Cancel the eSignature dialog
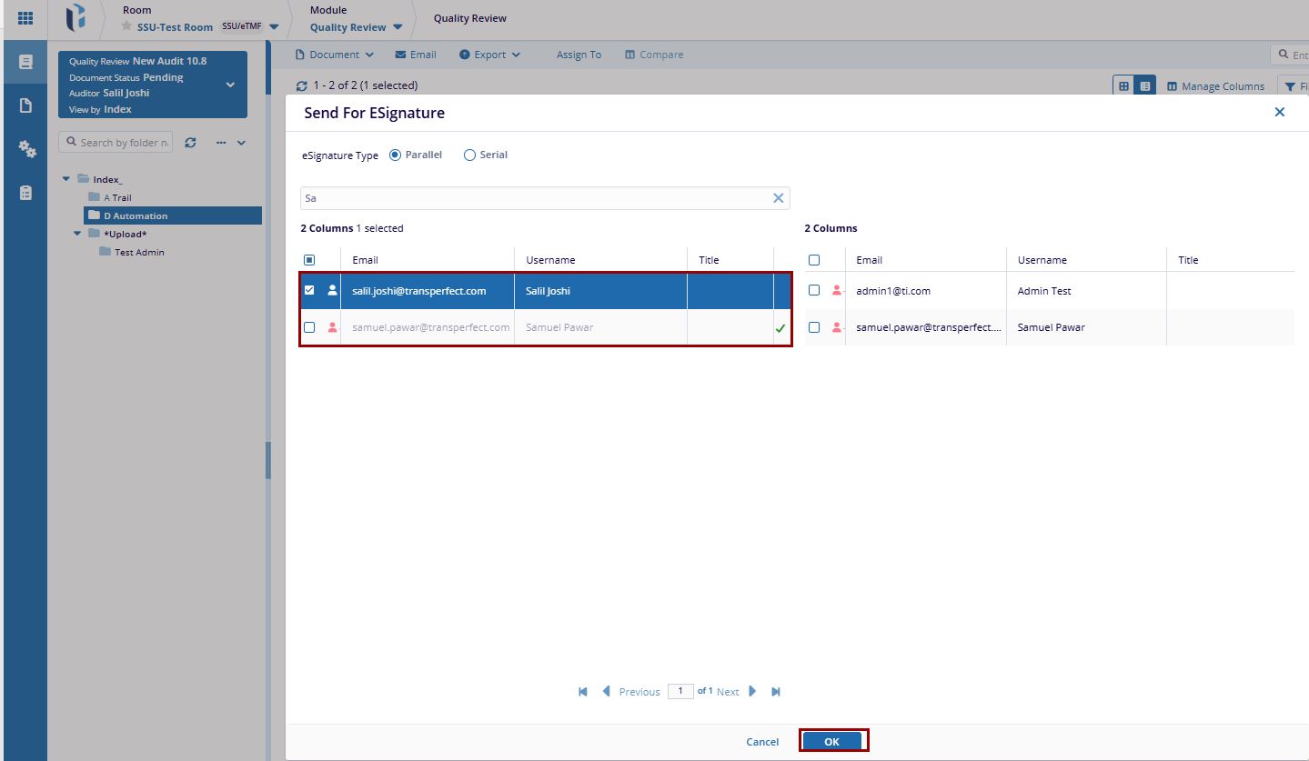The height and width of the screenshot is (761, 1309). [761, 742]
